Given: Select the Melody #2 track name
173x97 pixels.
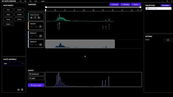Looking at the screenshot, I should 33,42.
